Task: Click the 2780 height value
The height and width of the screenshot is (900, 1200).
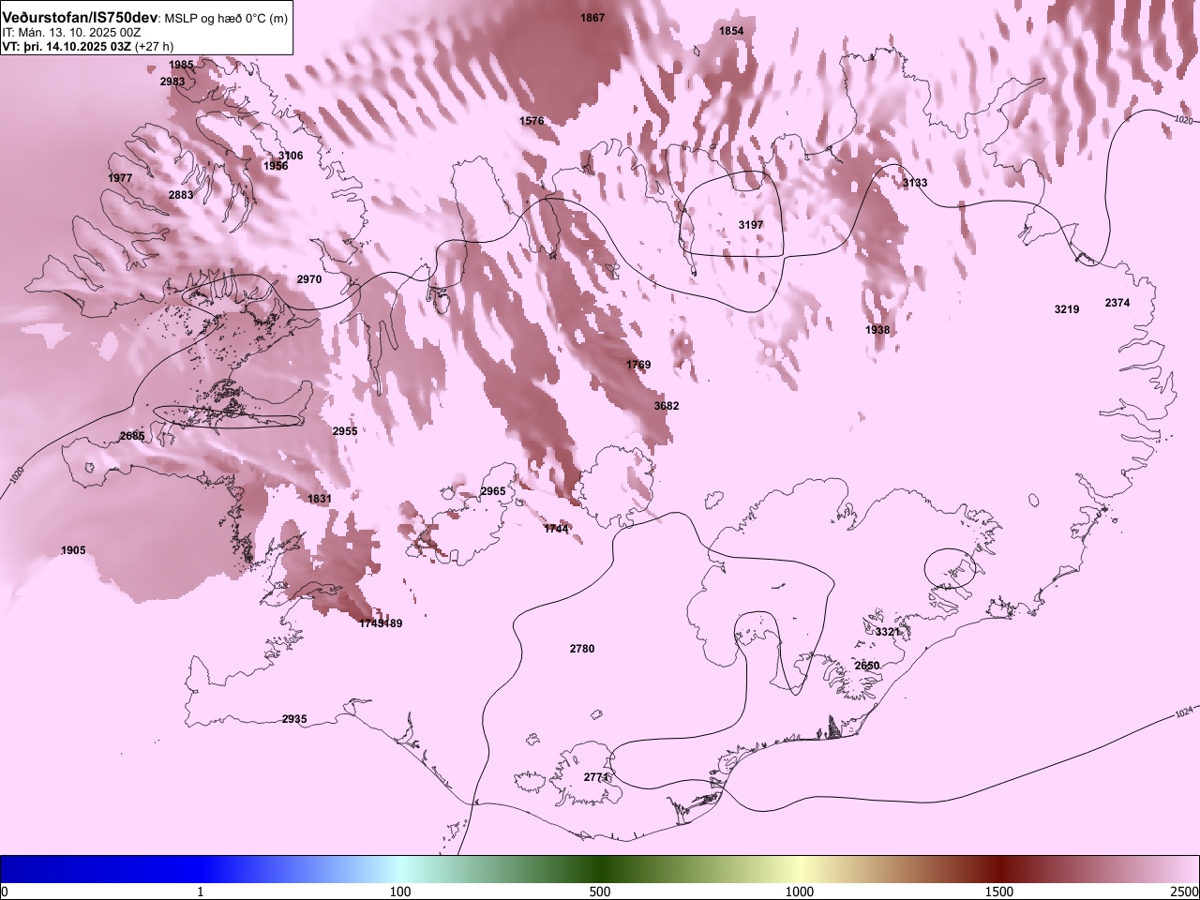Action: 582,649
